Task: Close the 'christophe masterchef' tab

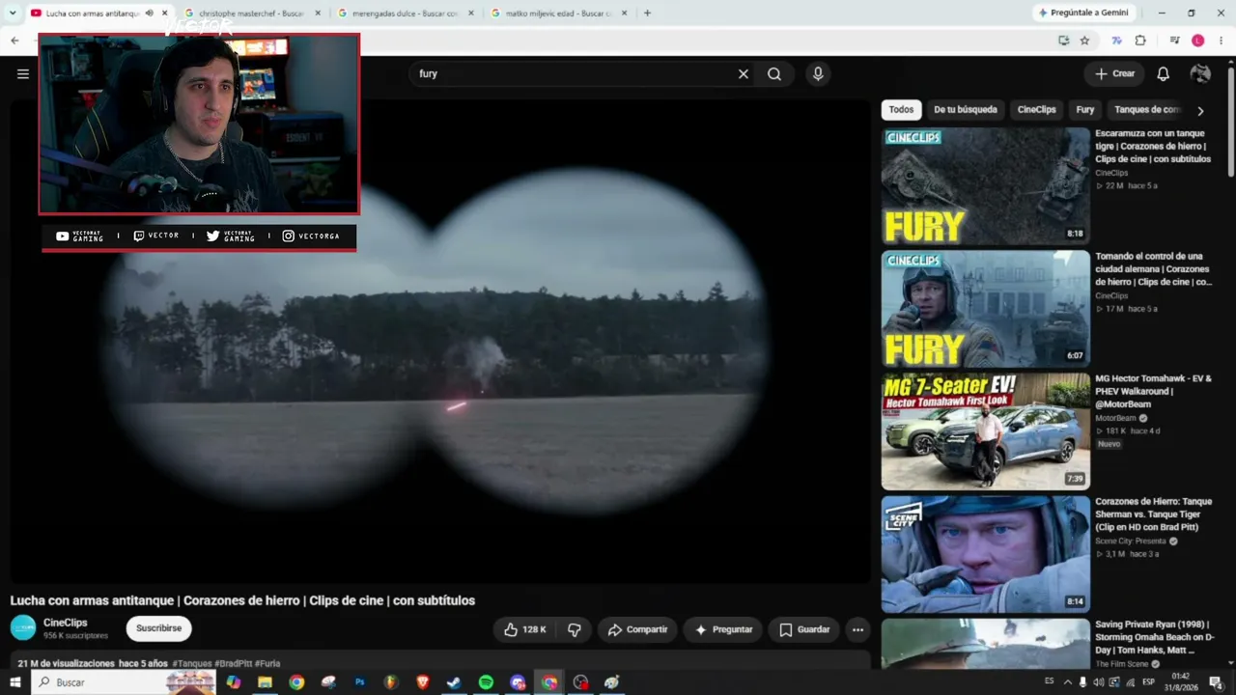Action: 318,14
